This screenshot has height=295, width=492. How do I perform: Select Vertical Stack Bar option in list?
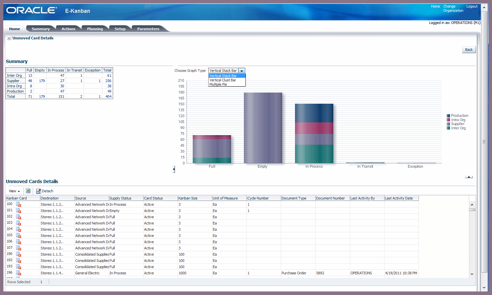[x=227, y=76]
